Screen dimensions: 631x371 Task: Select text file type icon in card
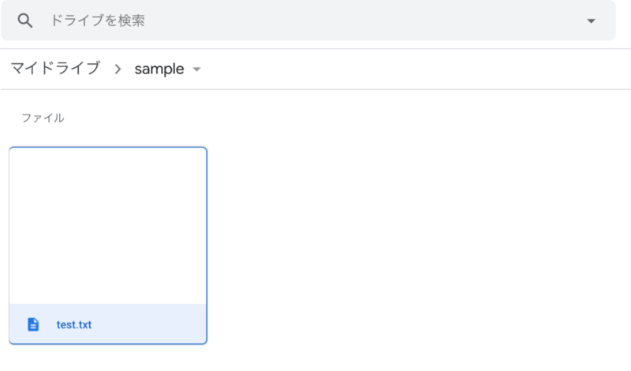(33, 324)
